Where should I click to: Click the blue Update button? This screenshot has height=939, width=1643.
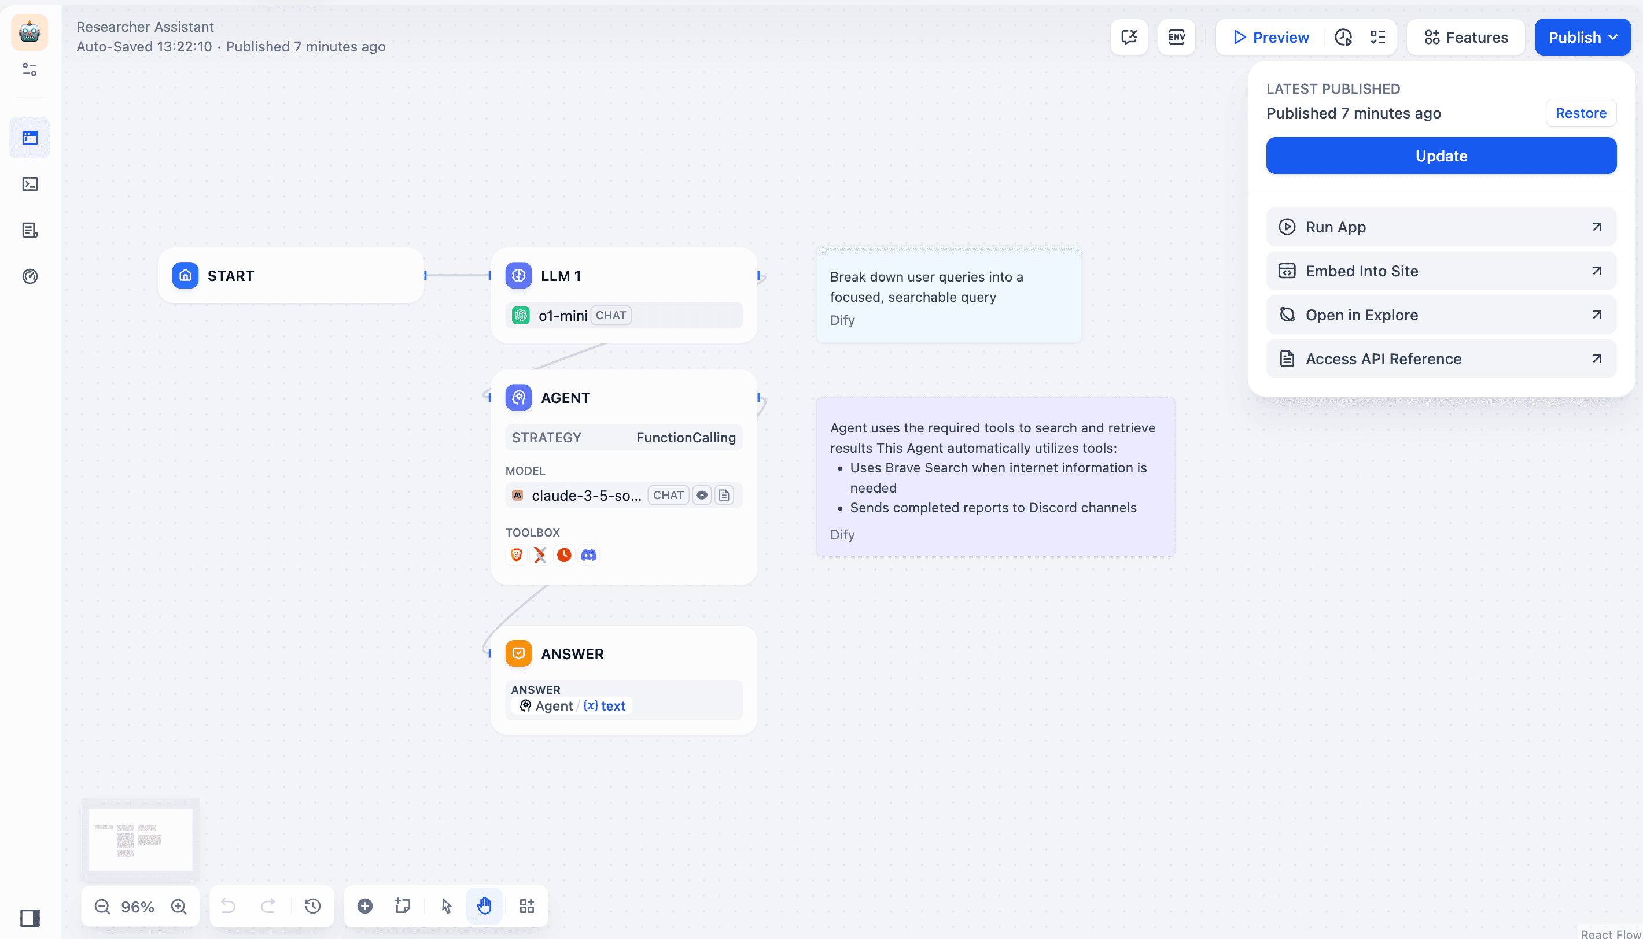(1441, 156)
